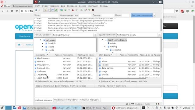Expand the .config folder in local tree
The image size is (195, 110).
tap(43, 50)
